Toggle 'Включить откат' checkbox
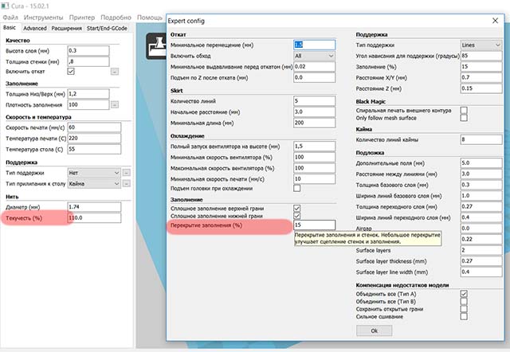Screen dimensions: 510x352 72,72
